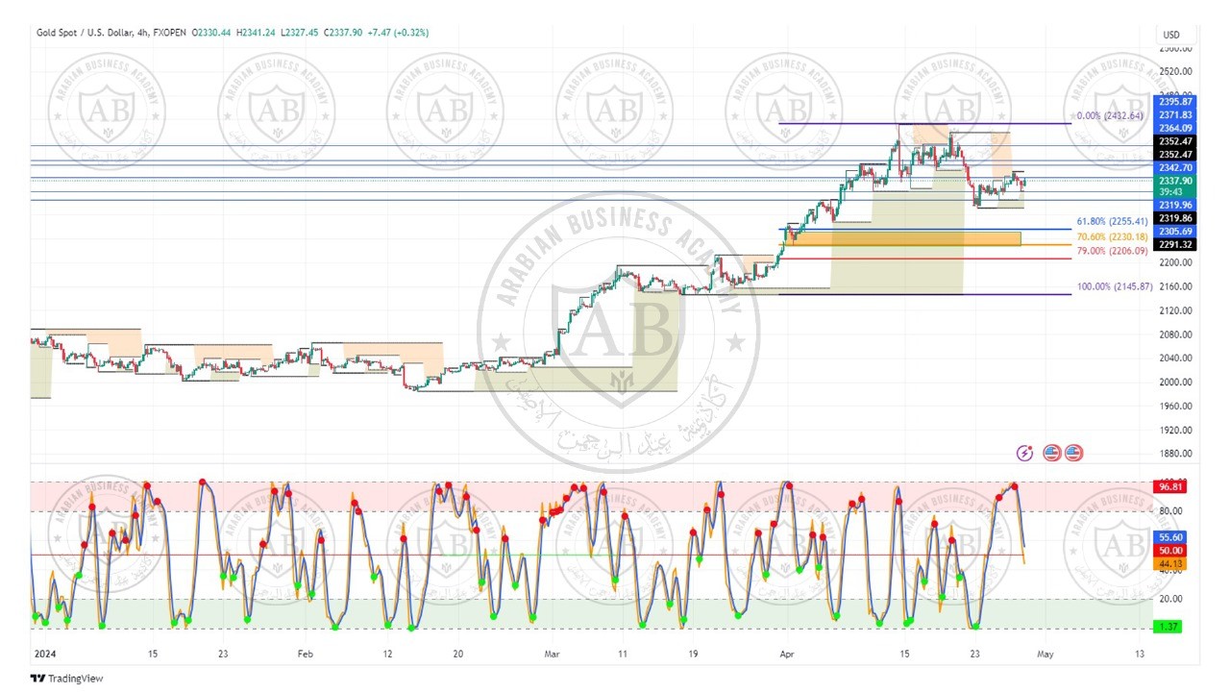The width and height of the screenshot is (1230, 692).
Task: Click the 2080.00 price axis tick
Action: 1175,334
